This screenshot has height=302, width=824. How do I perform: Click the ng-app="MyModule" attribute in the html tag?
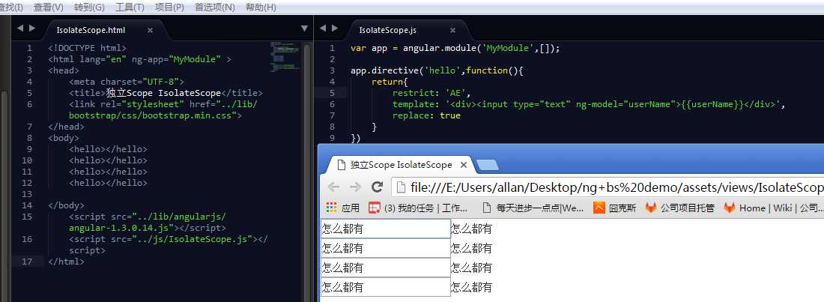(176, 59)
